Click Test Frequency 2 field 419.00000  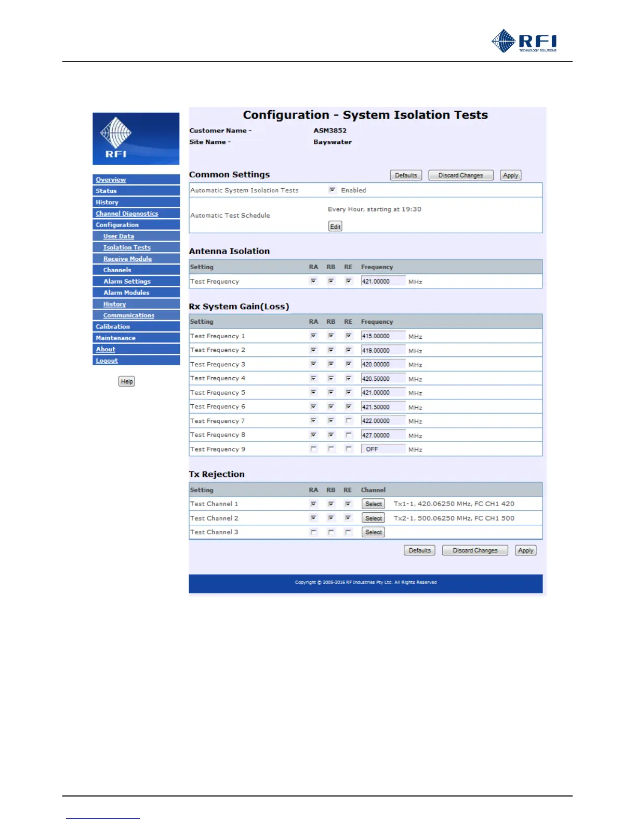[383, 350]
